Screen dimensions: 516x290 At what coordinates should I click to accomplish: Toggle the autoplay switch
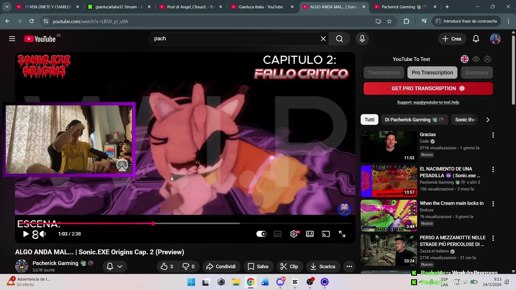(261, 234)
